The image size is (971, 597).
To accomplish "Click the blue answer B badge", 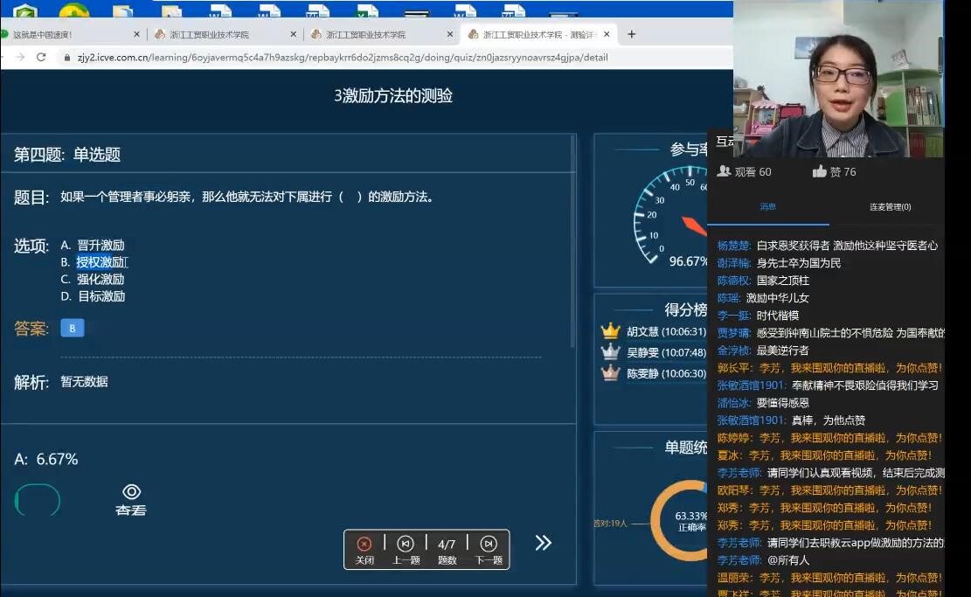I will click(72, 329).
